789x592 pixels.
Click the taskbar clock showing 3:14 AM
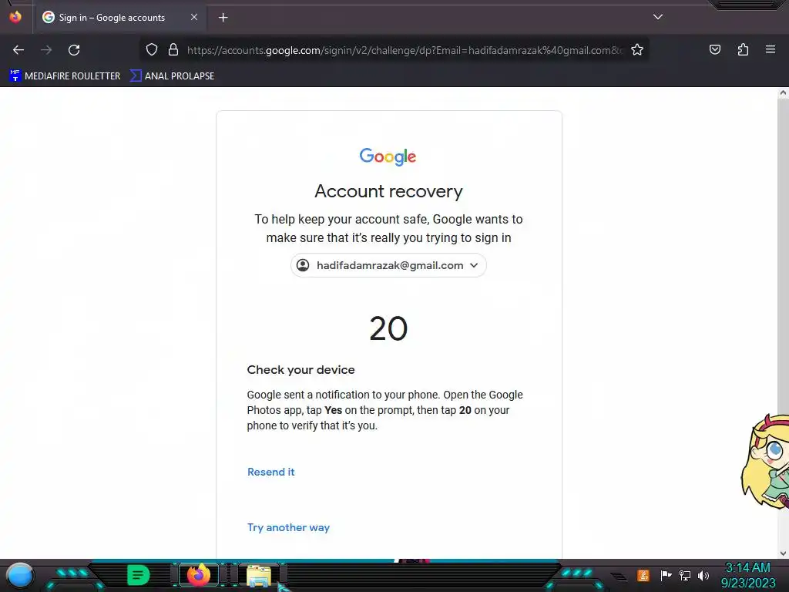click(x=748, y=575)
